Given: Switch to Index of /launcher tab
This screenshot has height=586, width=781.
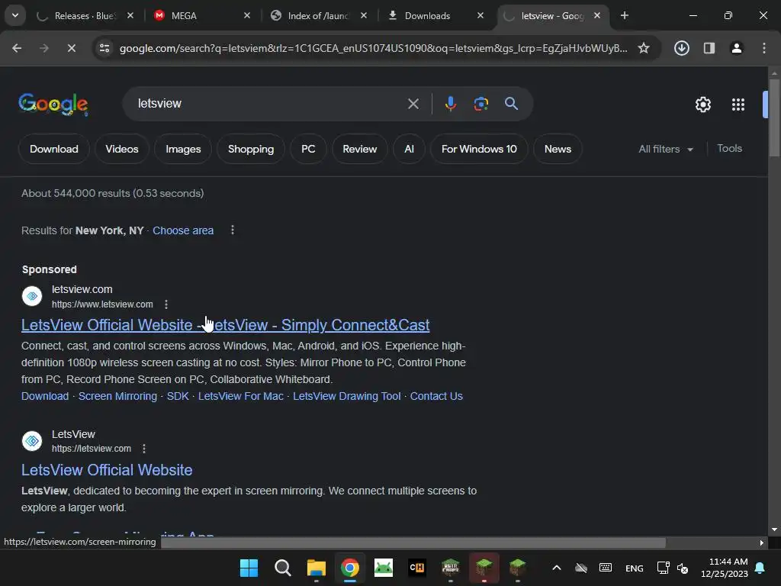Looking at the screenshot, I should tap(319, 15).
